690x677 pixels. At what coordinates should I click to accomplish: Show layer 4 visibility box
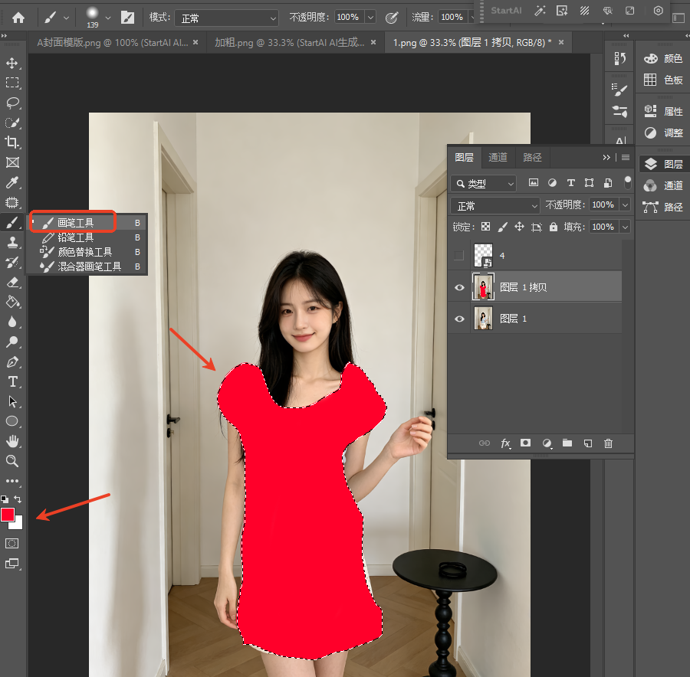[x=458, y=256]
